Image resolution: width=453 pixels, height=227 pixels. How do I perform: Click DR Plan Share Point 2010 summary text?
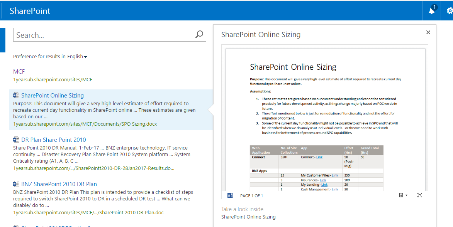[x=102, y=154]
